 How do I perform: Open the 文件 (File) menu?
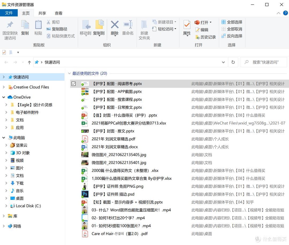coord(9,13)
